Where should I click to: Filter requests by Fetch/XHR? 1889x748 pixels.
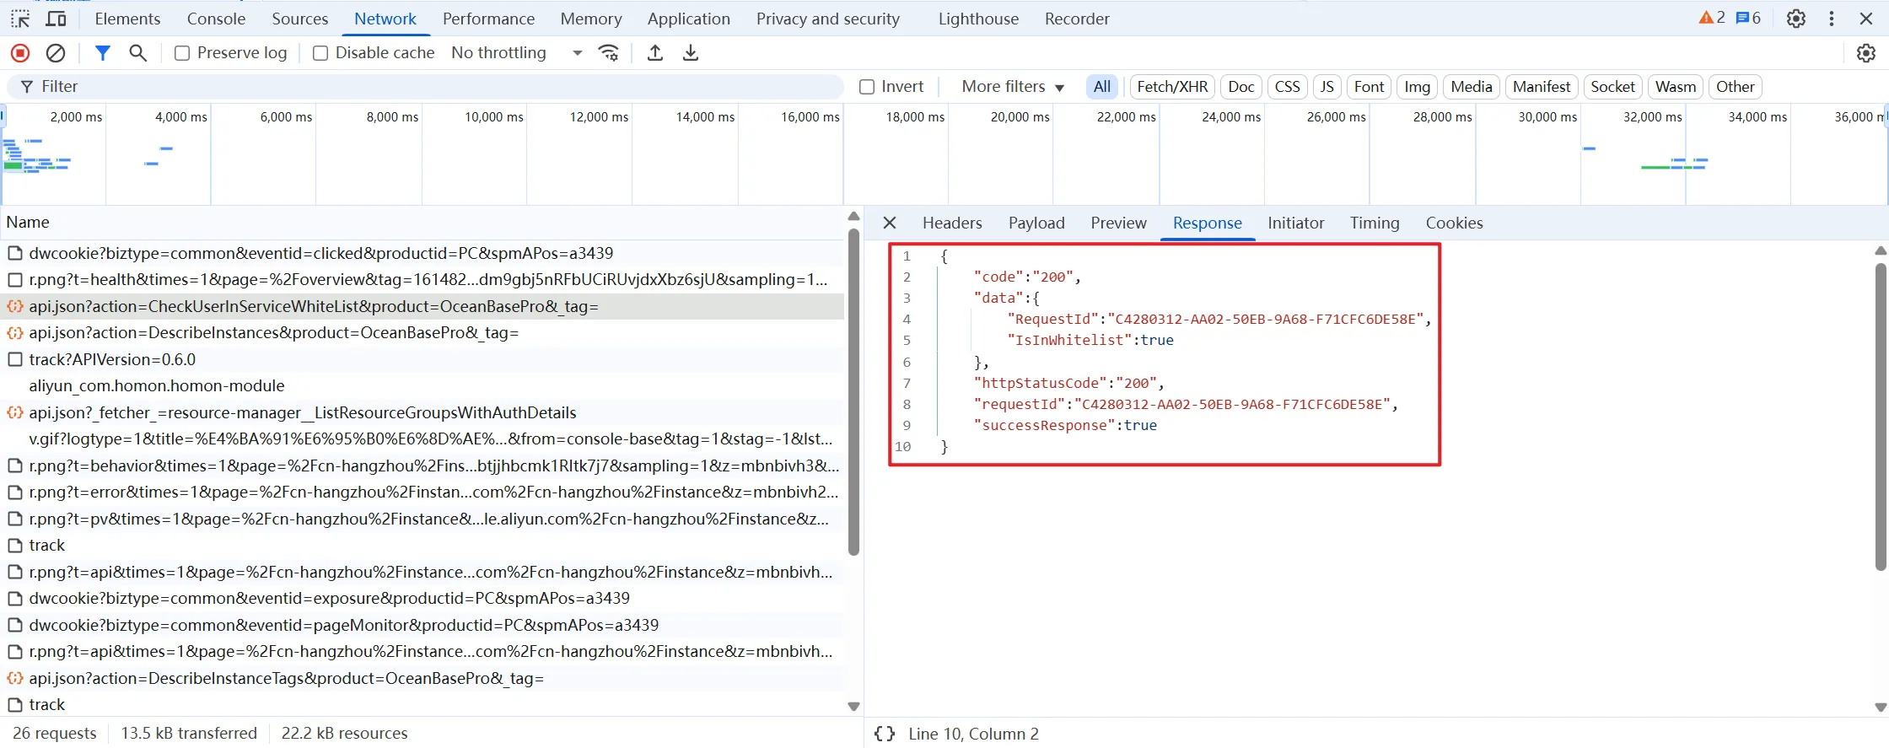1172,87
